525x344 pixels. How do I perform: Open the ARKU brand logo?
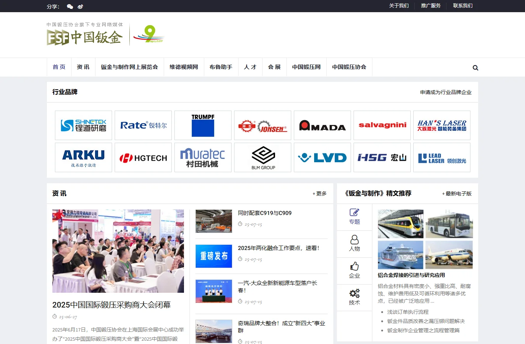tap(83, 157)
